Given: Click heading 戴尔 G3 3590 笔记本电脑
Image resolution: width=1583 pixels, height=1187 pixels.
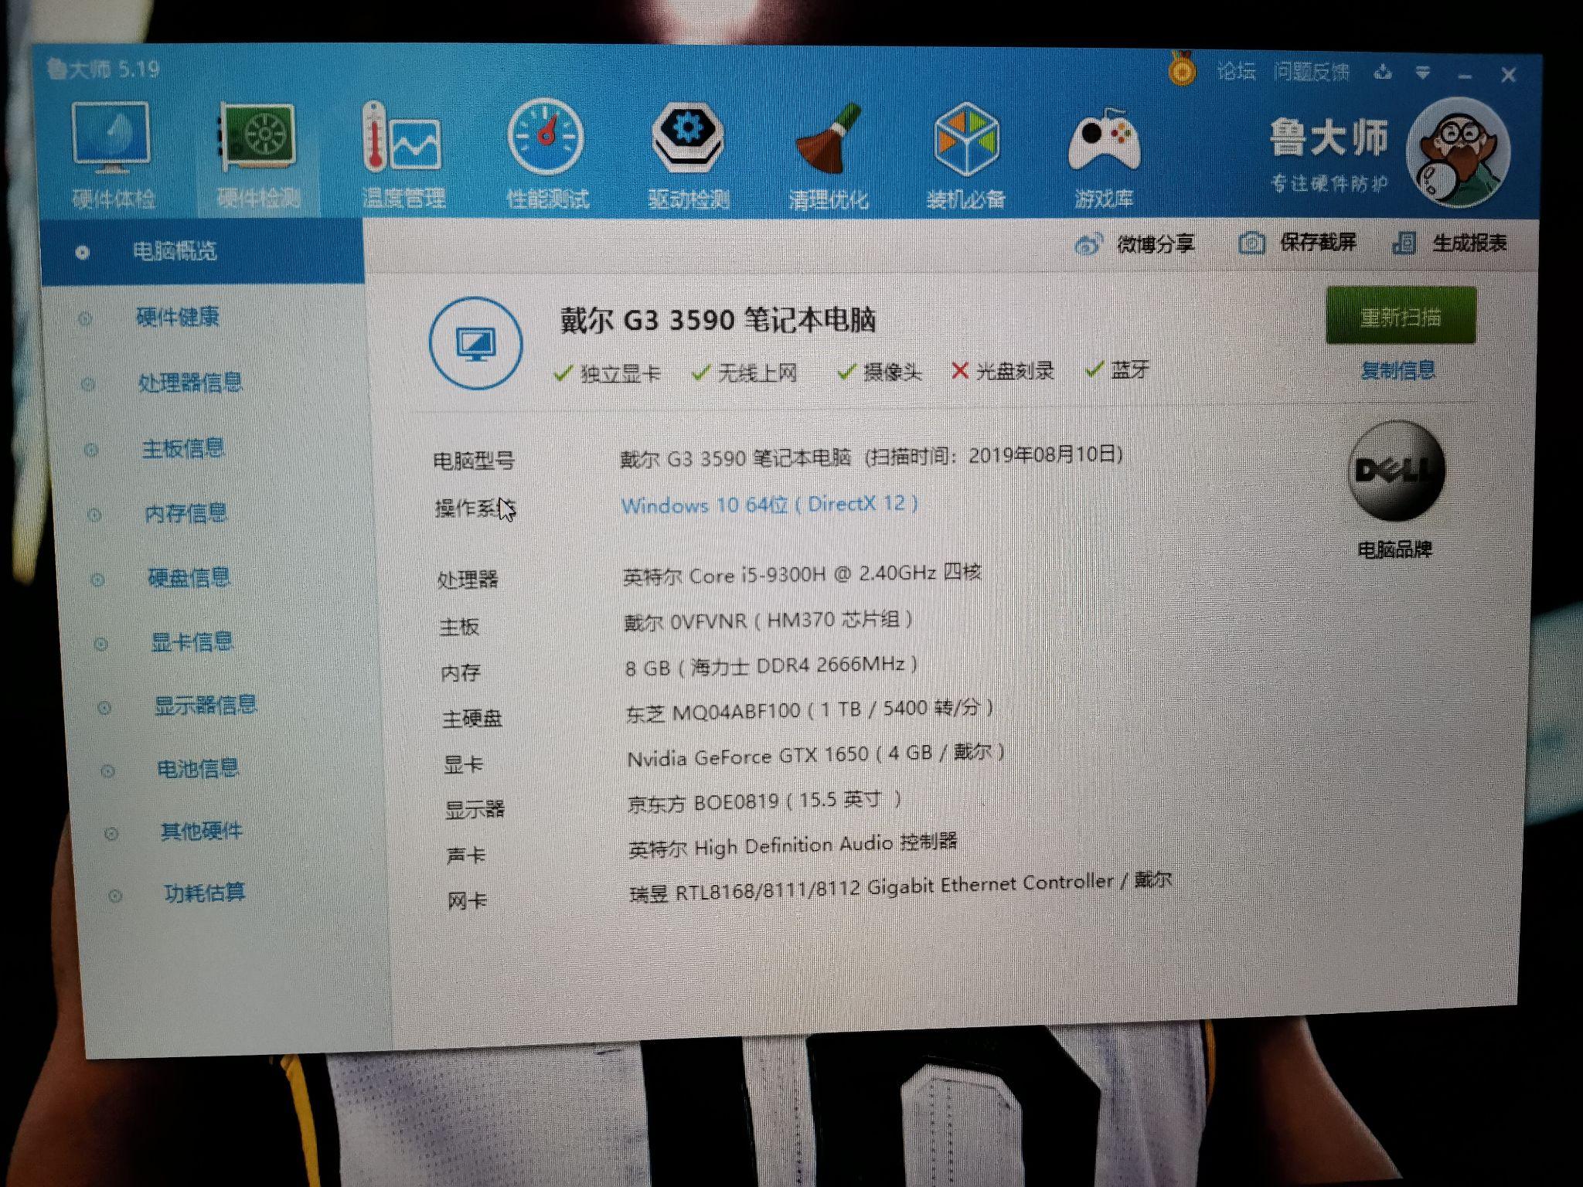Looking at the screenshot, I should pyautogui.click(x=718, y=319).
